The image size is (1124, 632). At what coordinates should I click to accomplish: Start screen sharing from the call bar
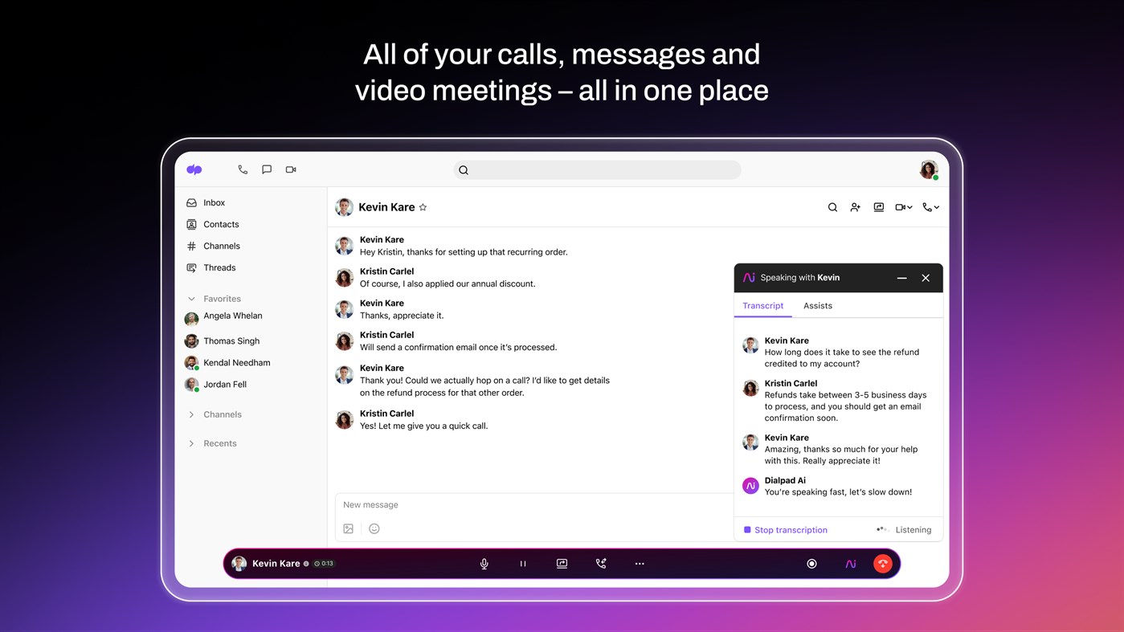tap(561, 563)
